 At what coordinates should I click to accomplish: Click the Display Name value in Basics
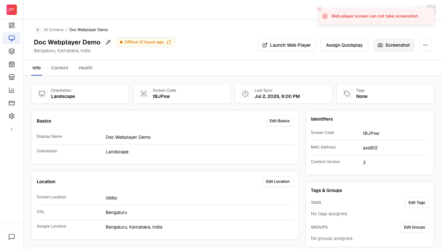(128, 137)
